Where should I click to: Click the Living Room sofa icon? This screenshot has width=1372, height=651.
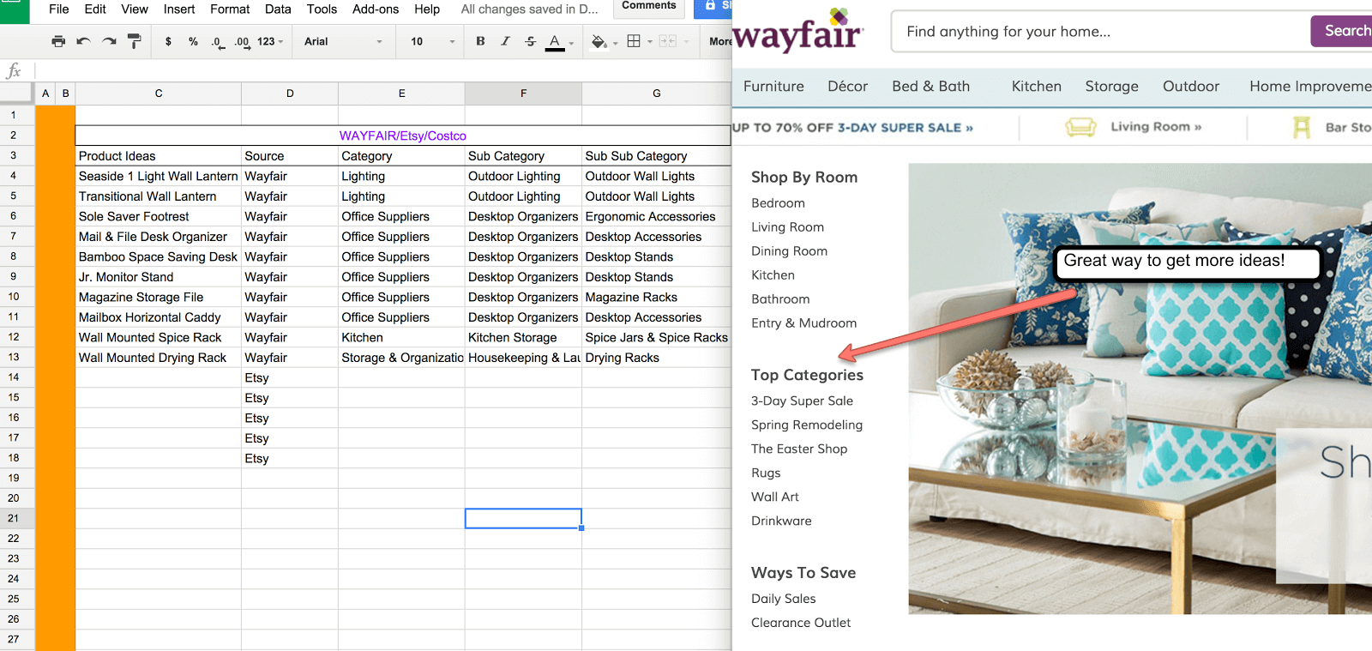(1080, 127)
